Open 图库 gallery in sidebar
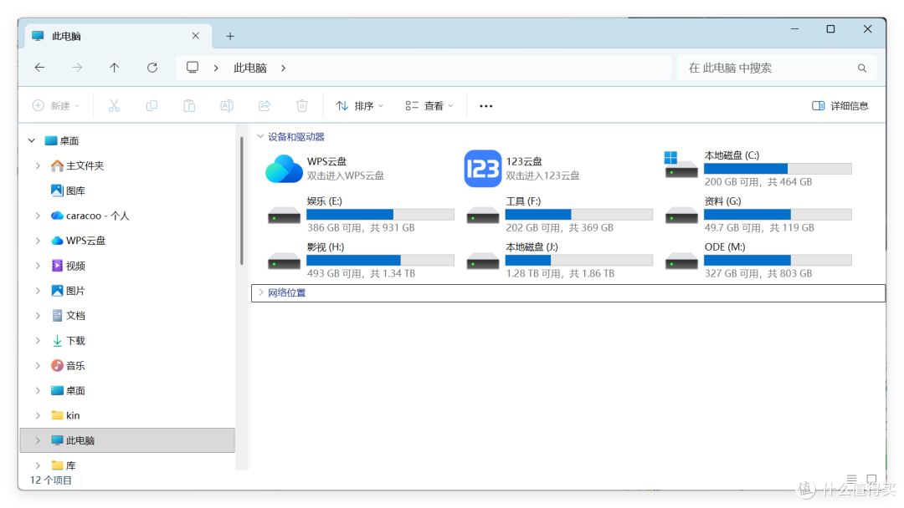The height and width of the screenshot is (508, 904). 68,190
